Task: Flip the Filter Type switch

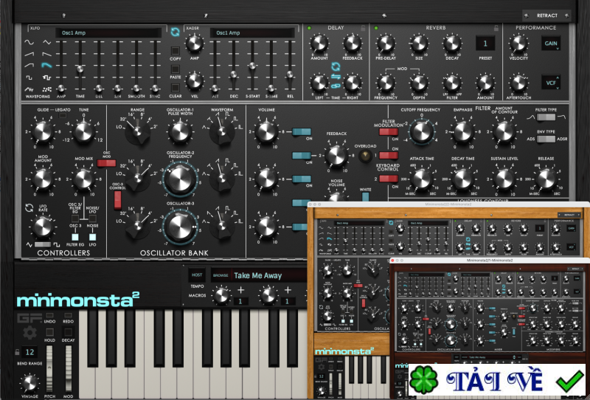Action: [546, 117]
